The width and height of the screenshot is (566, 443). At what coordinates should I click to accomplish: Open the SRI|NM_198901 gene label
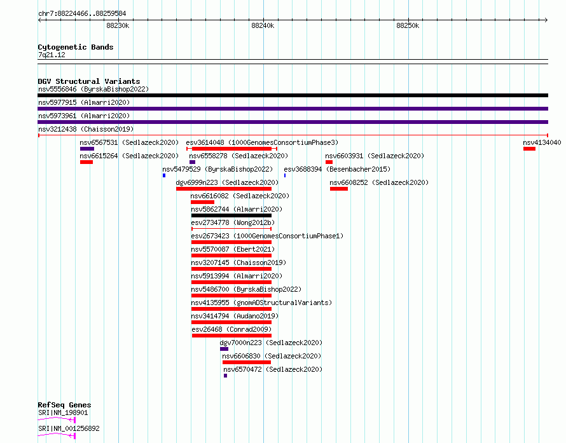coord(63,412)
